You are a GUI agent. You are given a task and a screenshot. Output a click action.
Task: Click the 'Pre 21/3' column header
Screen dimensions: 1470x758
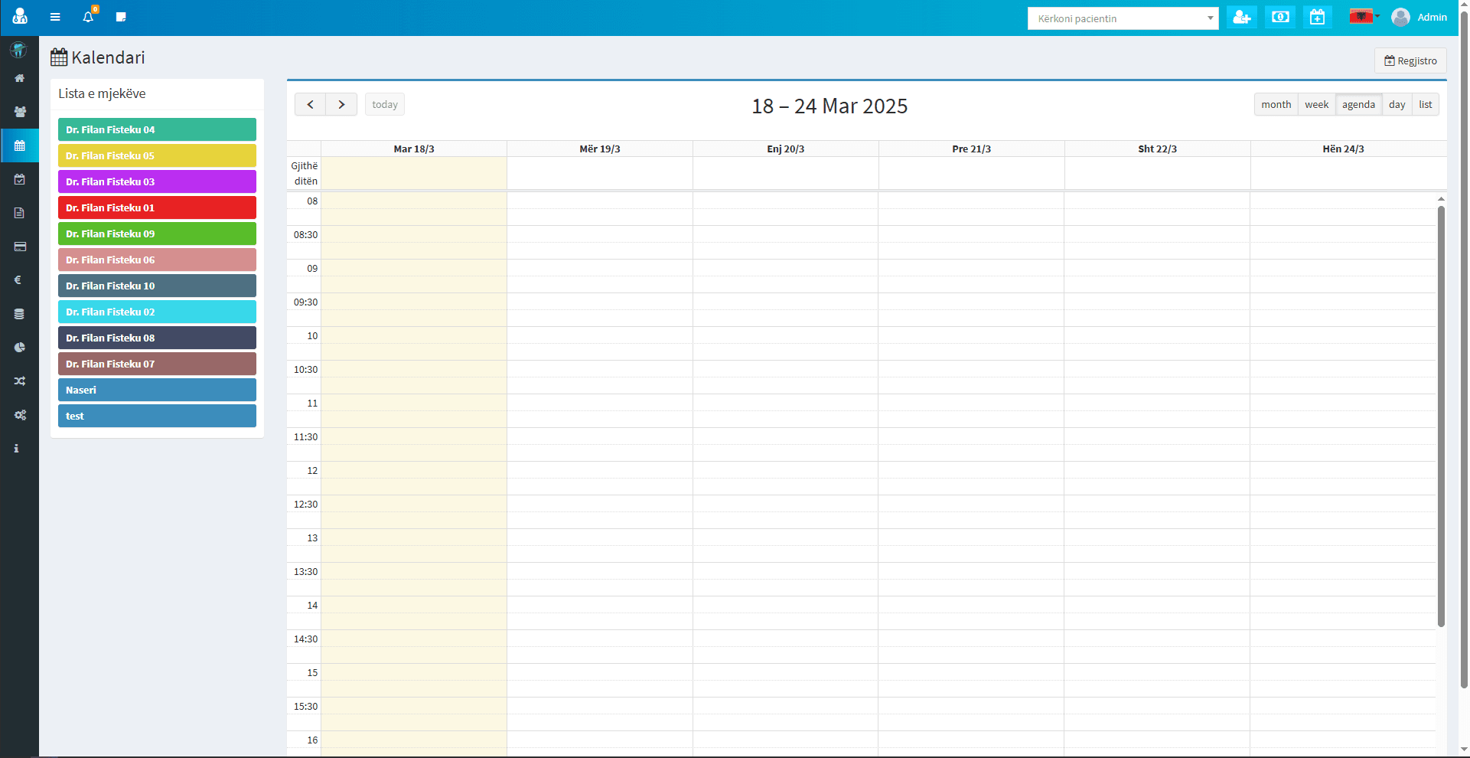972,149
